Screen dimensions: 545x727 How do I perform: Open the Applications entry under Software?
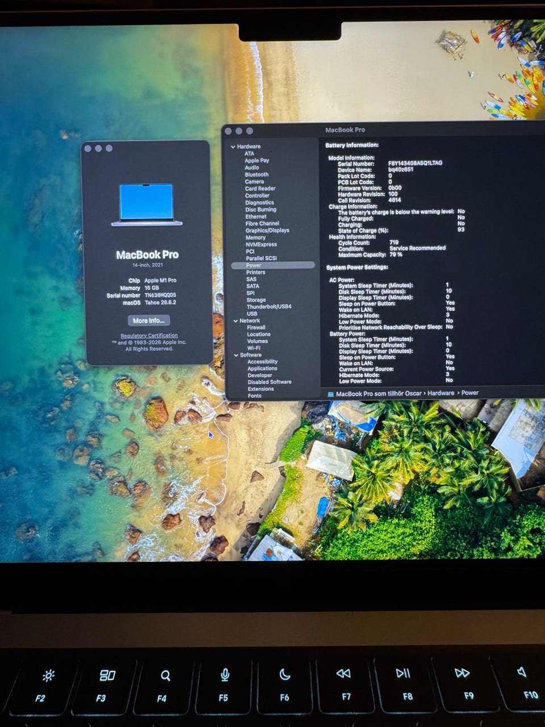(262, 369)
